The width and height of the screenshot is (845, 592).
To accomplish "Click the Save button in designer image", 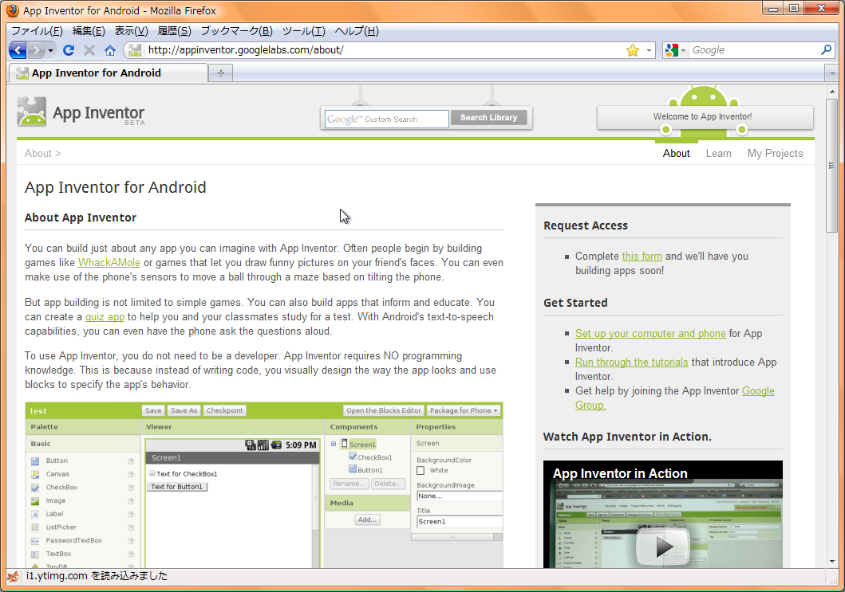I will 153,410.
